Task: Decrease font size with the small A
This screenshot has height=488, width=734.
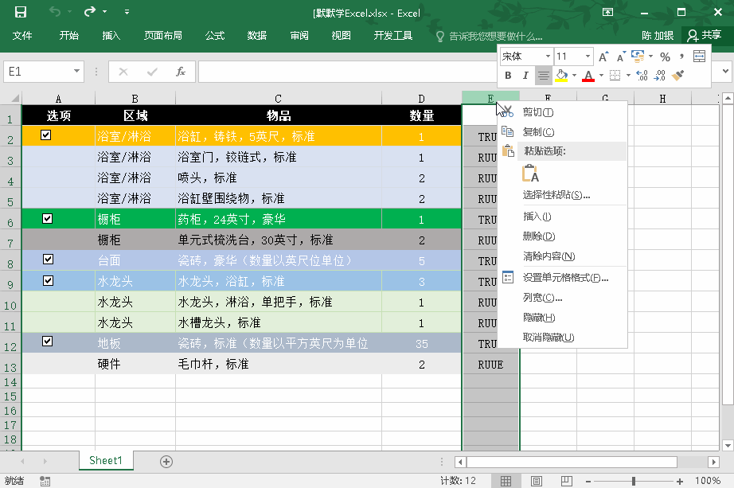Action: pos(621,57)
